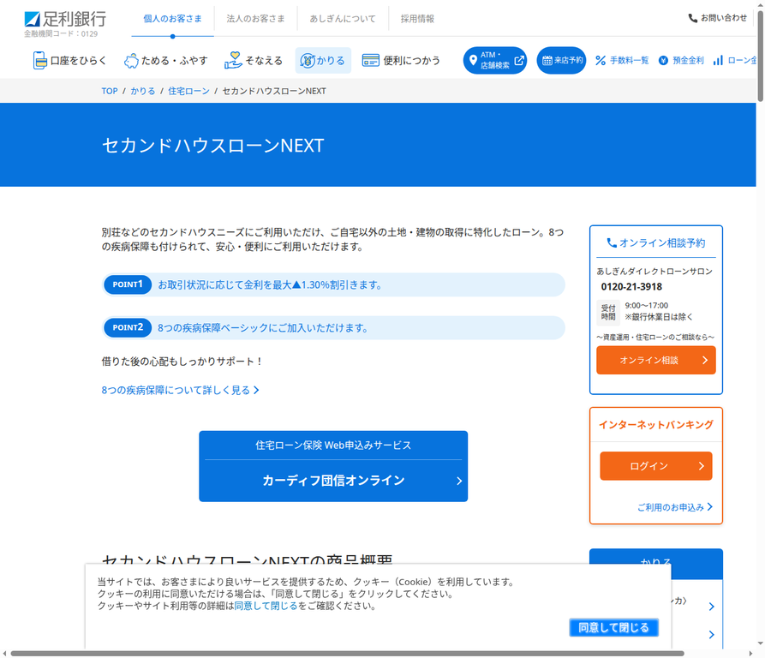Click the Ashikaga Bank logo

coord(65,20)
